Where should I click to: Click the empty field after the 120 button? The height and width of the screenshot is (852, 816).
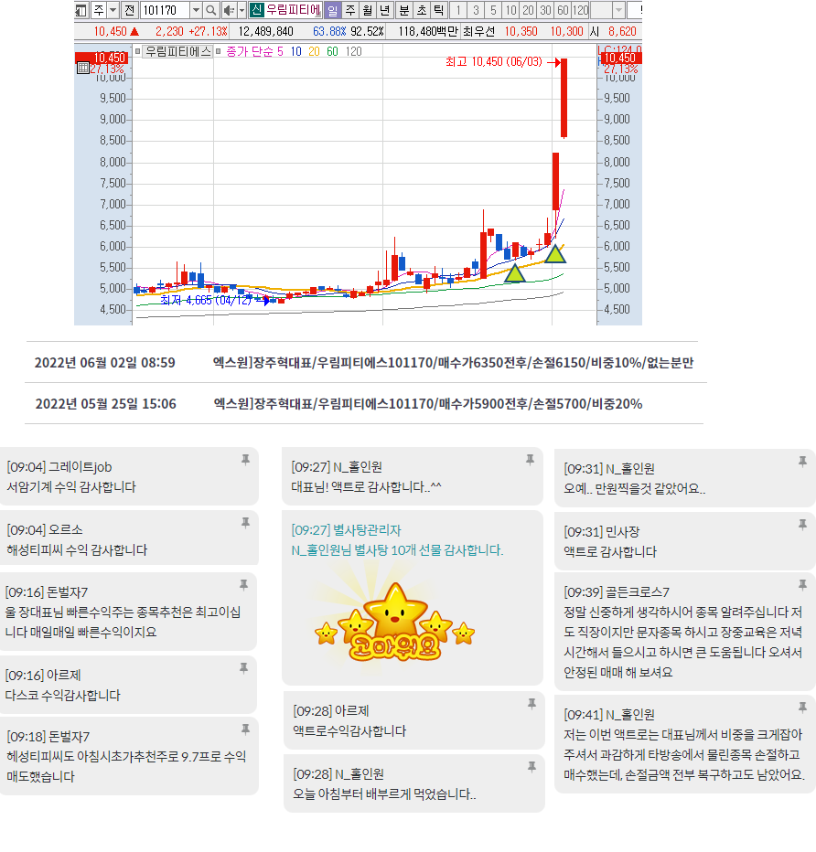point(601,10)
